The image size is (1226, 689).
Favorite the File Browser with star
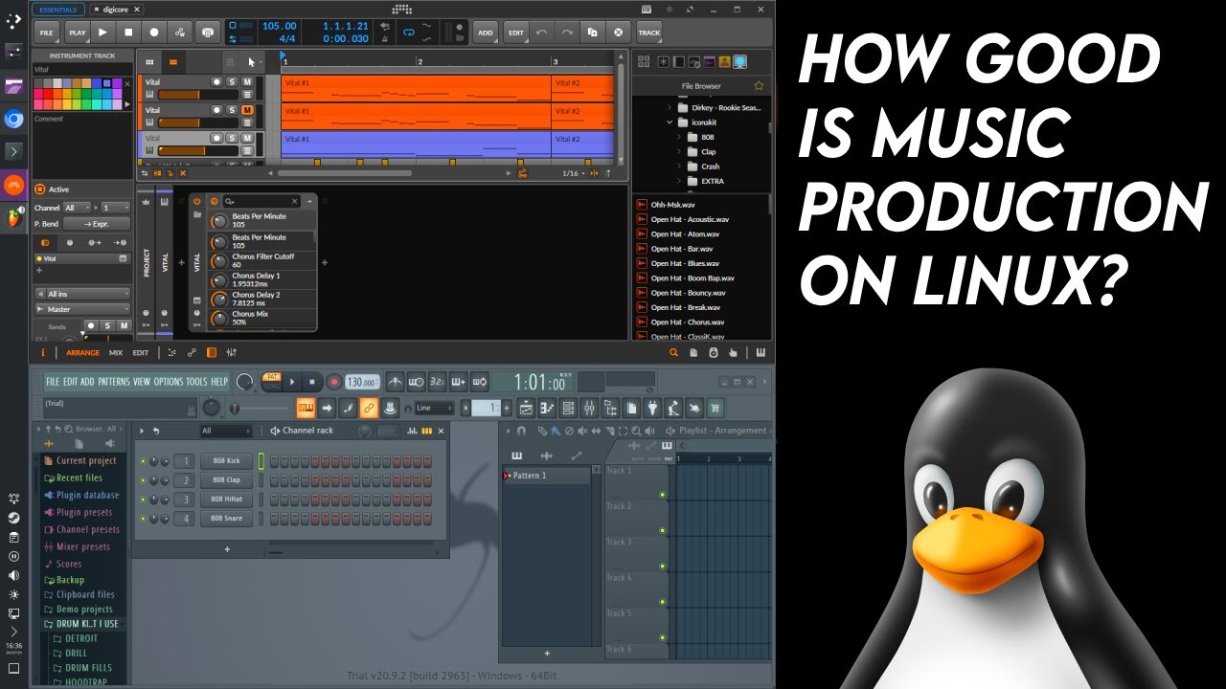[759, 85]
